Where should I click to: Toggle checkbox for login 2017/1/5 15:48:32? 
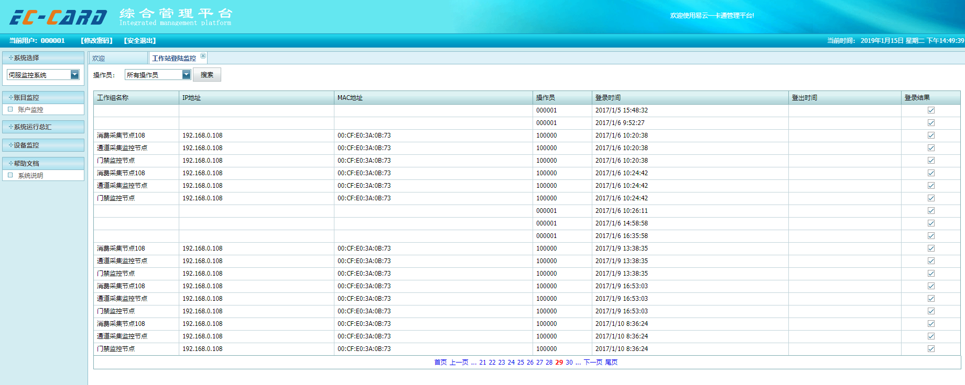click(x=931, y=110)
